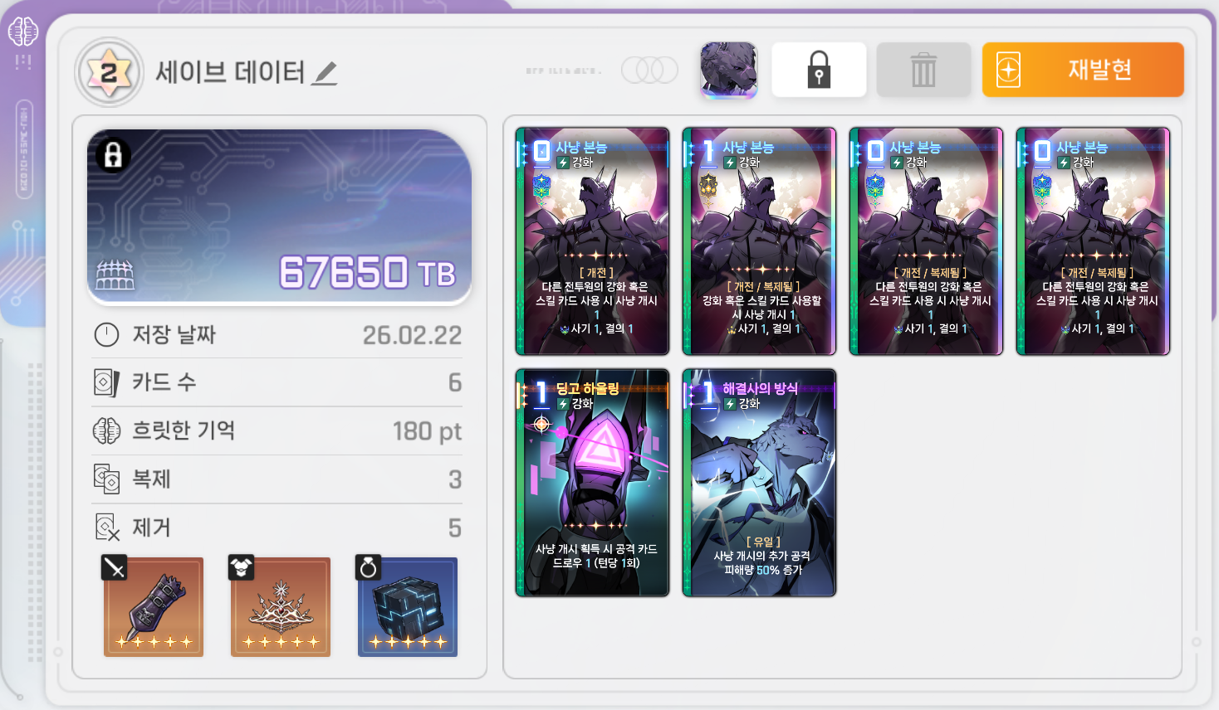1219x710 pixels.
Task: Click the three overlapping circles icon
Action: (650, 71)
